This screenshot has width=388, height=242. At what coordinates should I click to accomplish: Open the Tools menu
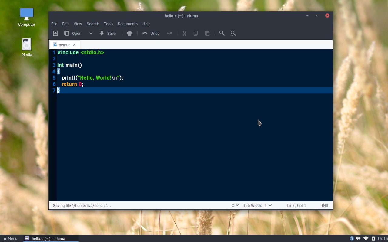tap(109, 24)
